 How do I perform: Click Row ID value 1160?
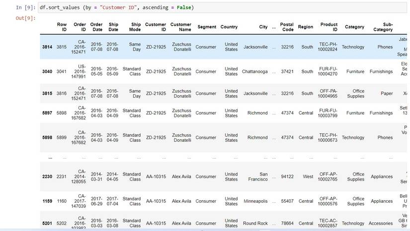62,201
